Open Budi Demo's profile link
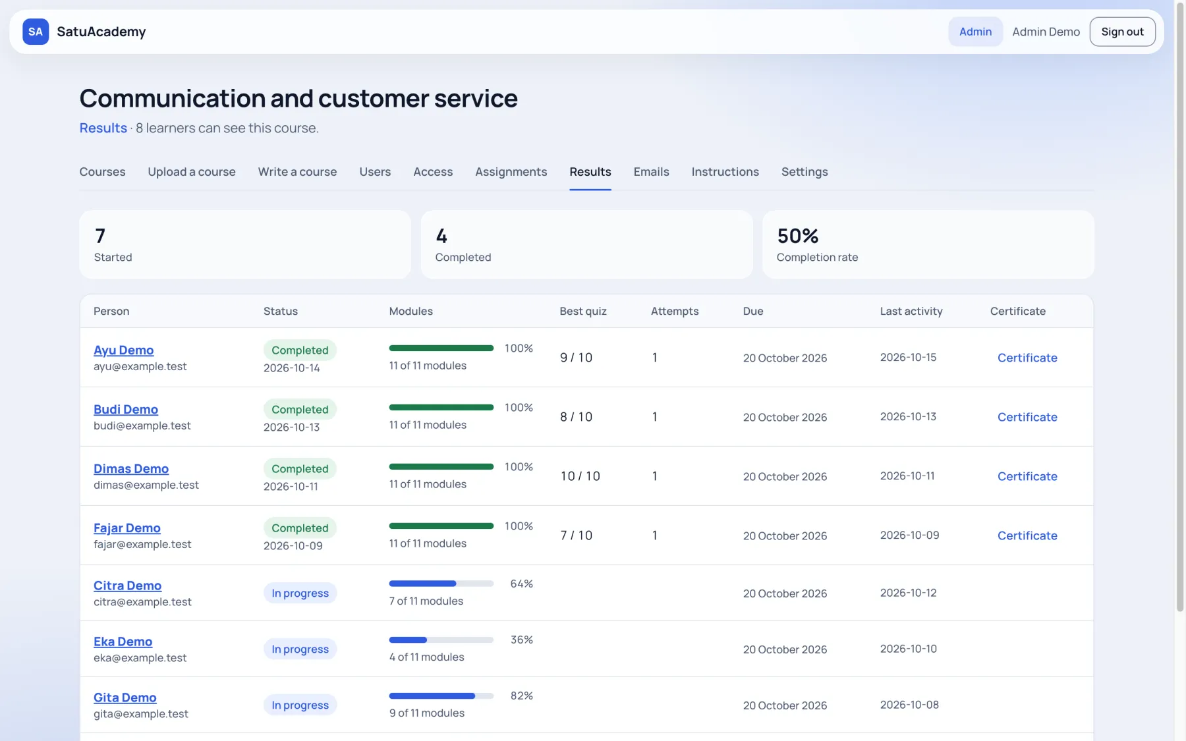Viewport: 1186px width, 741px height. tap(126, 410)
